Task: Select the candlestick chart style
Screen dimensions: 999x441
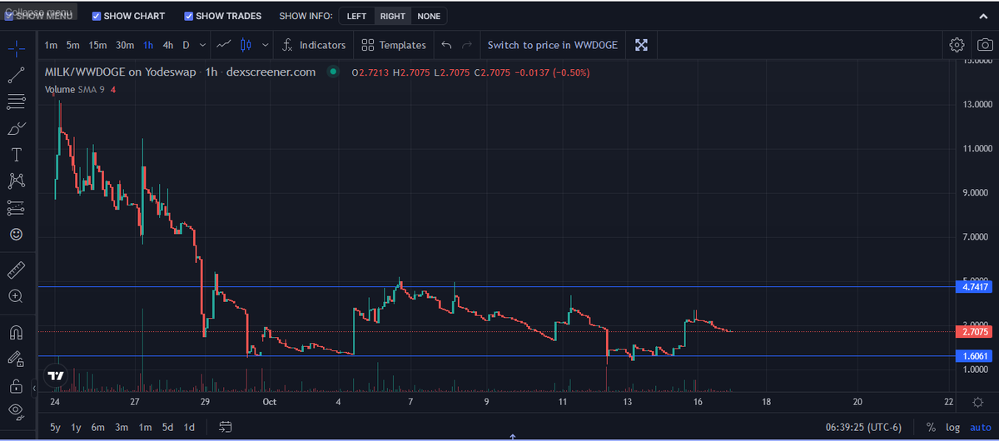Action: (x=246, y=45)
